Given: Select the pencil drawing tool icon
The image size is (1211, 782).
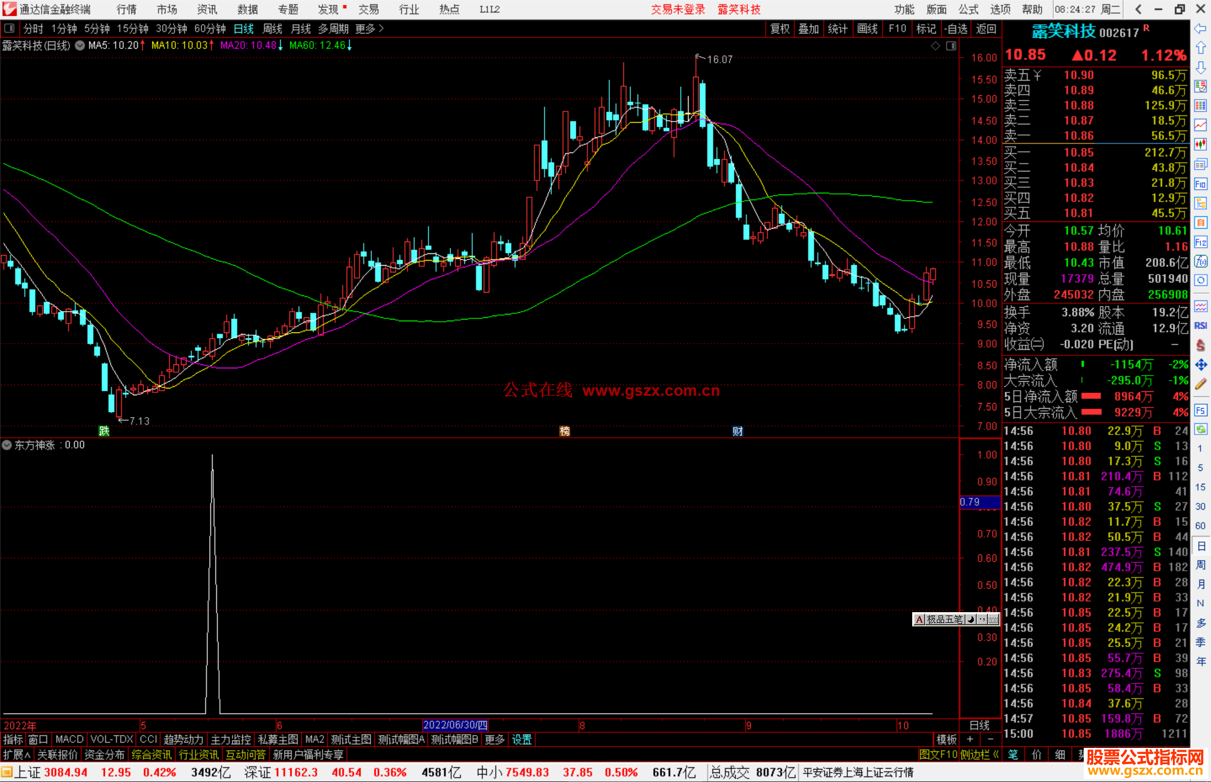Looking at the screenshot, I should (1200, 384).
